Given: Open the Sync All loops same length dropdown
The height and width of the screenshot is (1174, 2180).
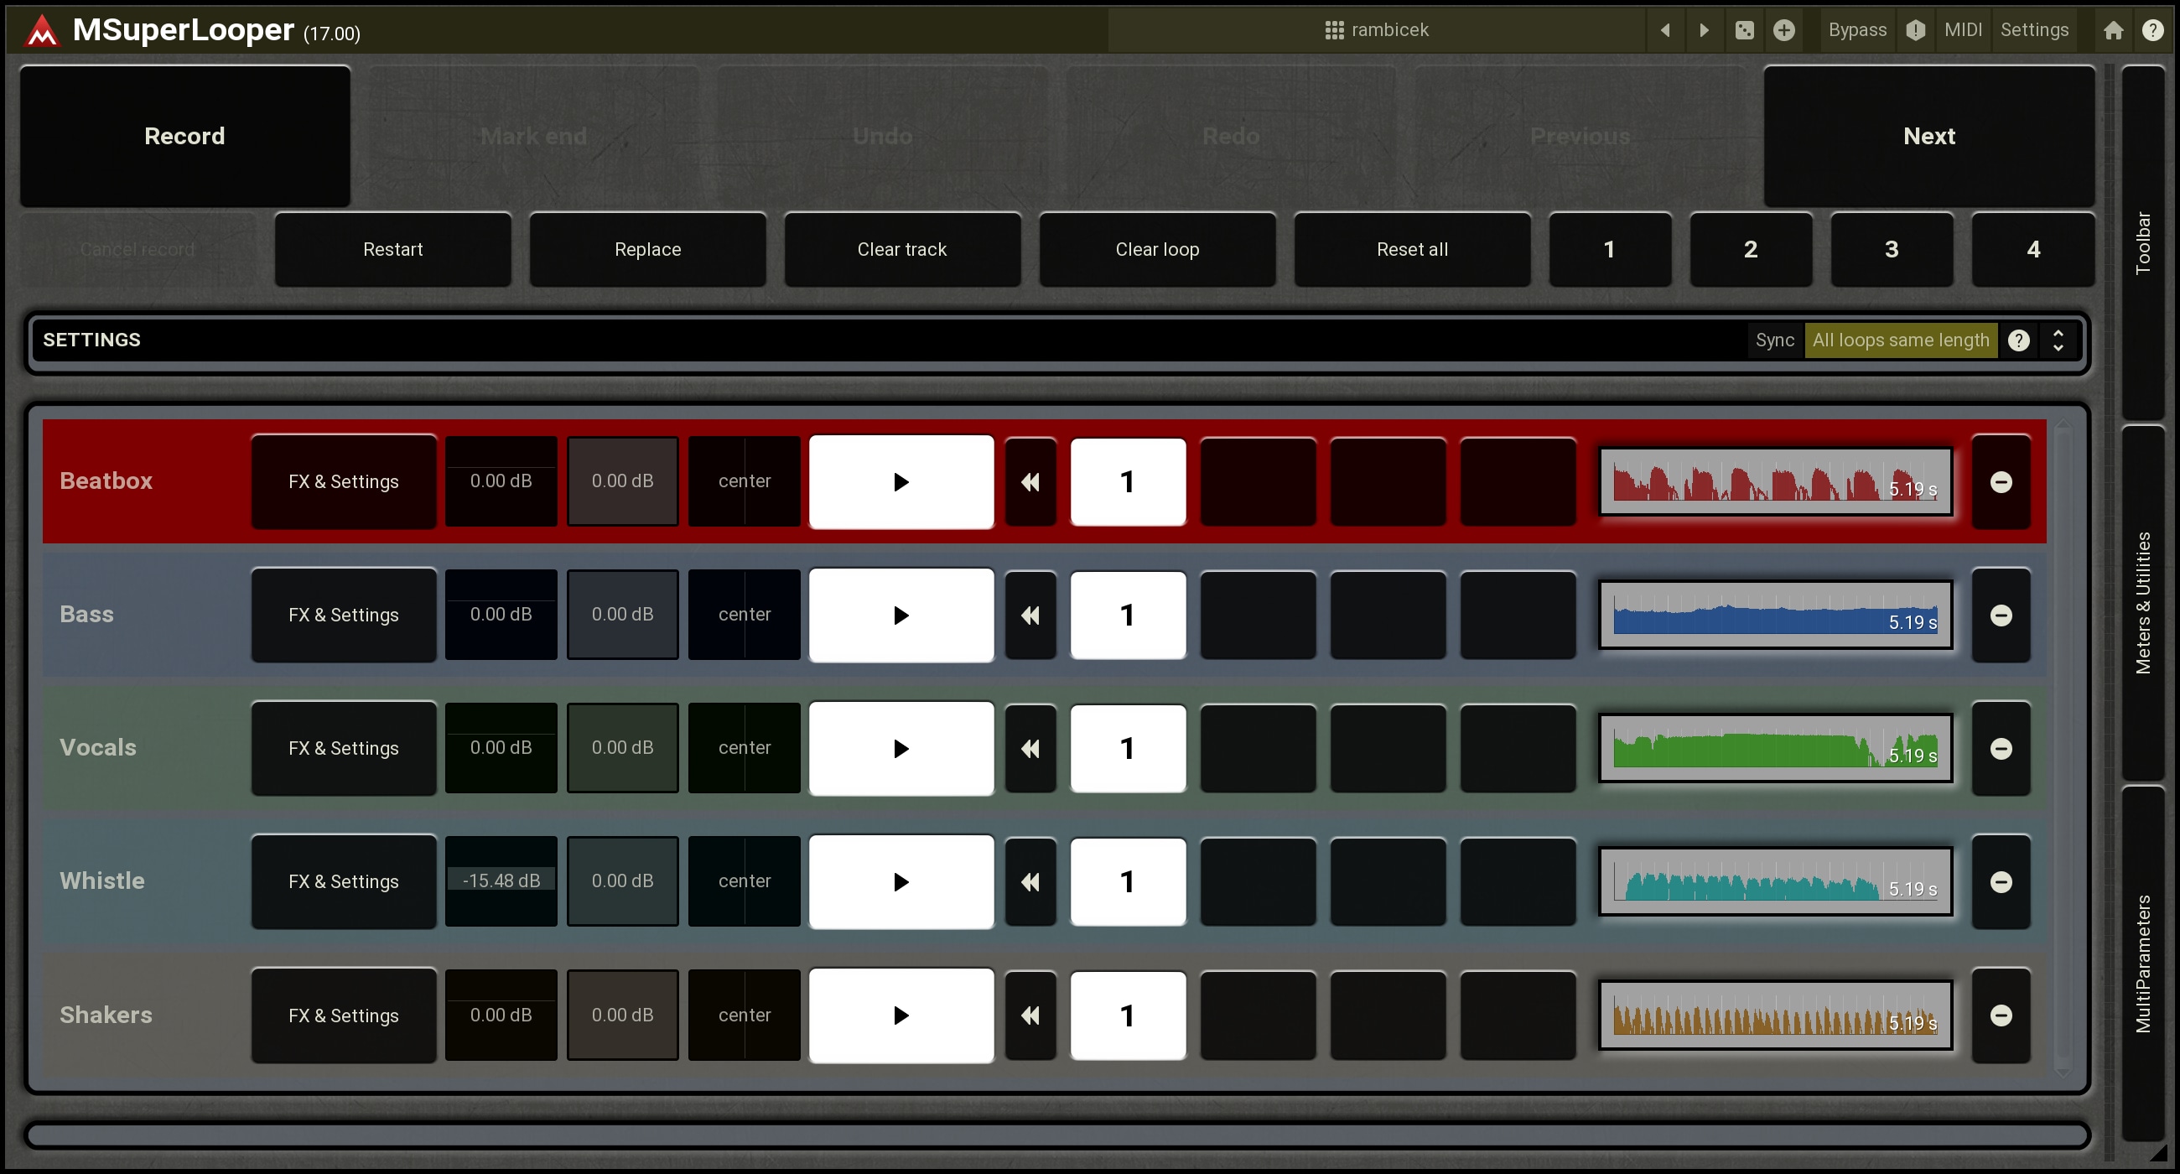Looking at the screenshot, I should (x=1900, y=340).
